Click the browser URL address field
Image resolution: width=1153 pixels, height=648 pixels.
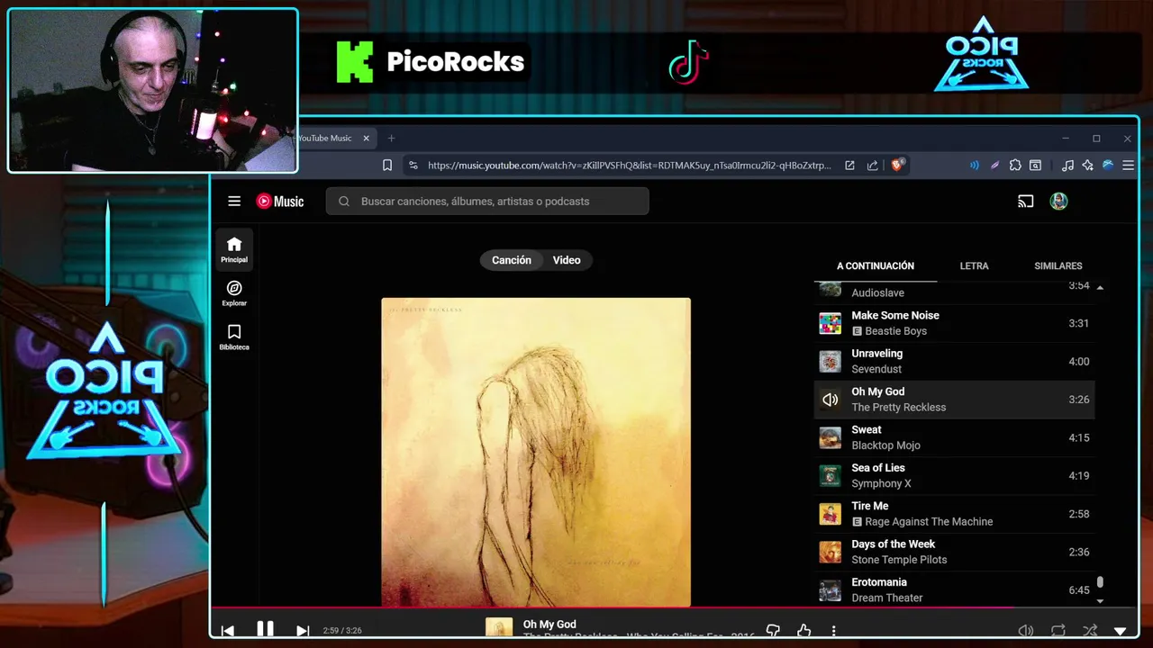pos(629,166)
